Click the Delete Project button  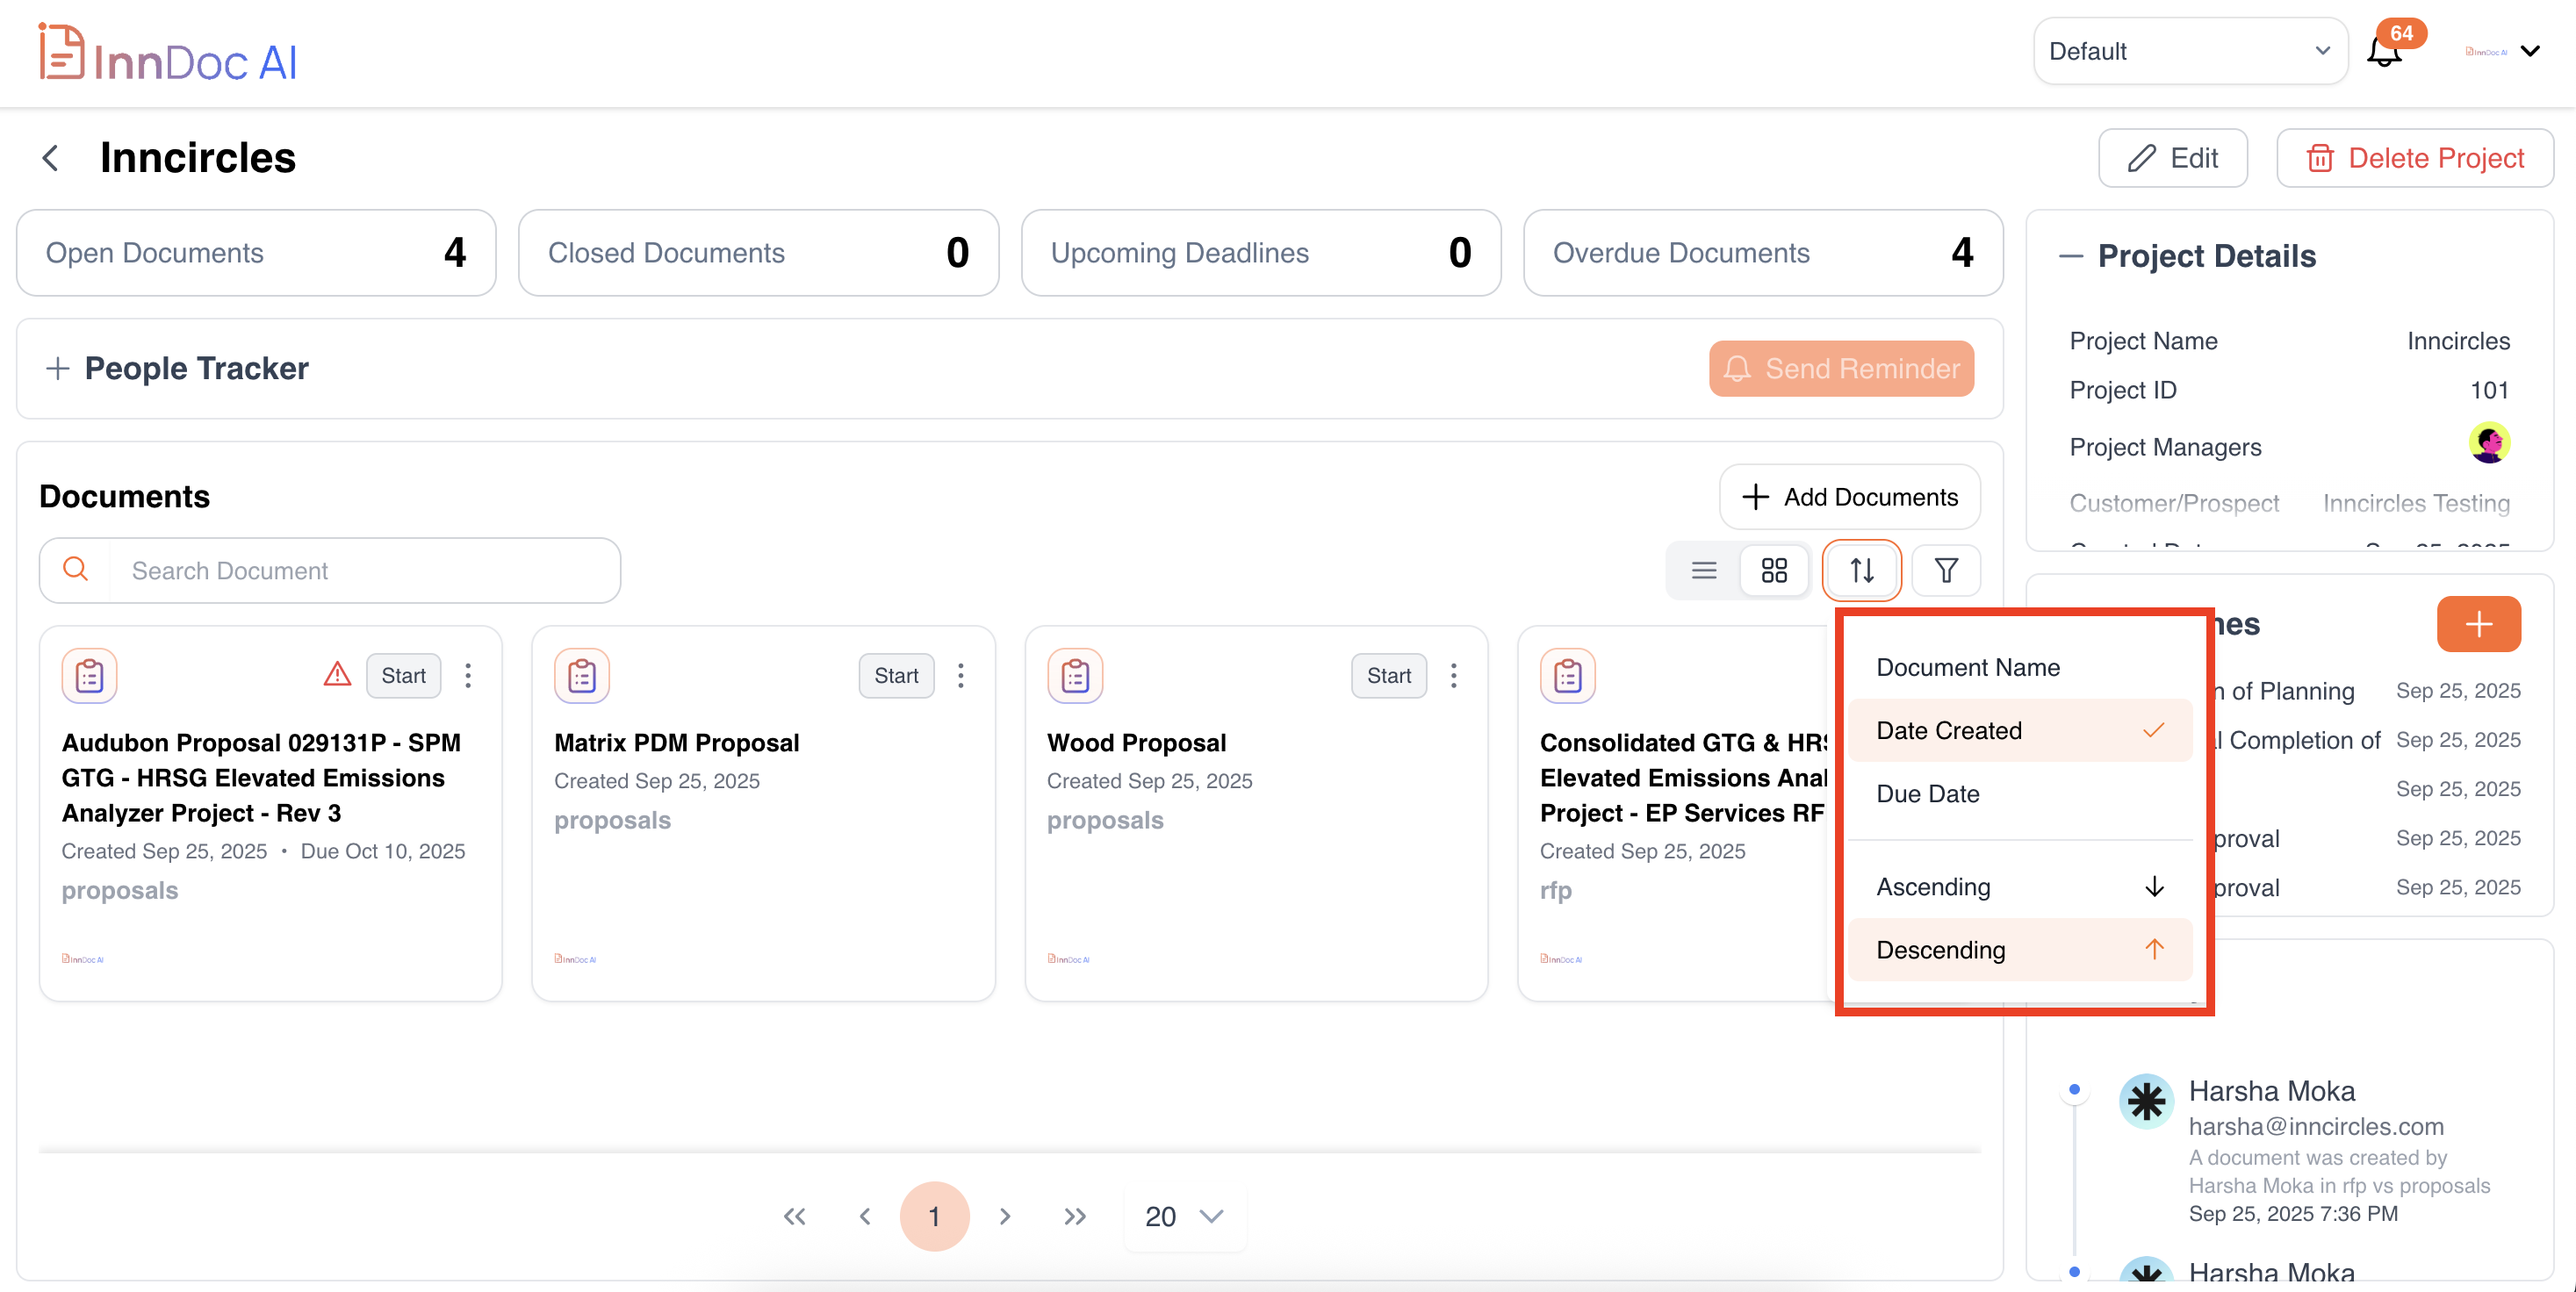click(2415, 158)
